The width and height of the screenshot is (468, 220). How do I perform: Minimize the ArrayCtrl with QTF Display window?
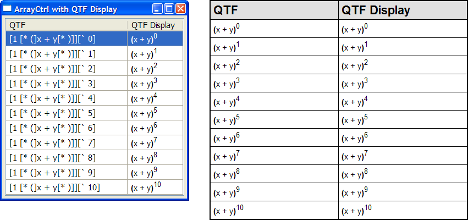[x=158, y=9]
